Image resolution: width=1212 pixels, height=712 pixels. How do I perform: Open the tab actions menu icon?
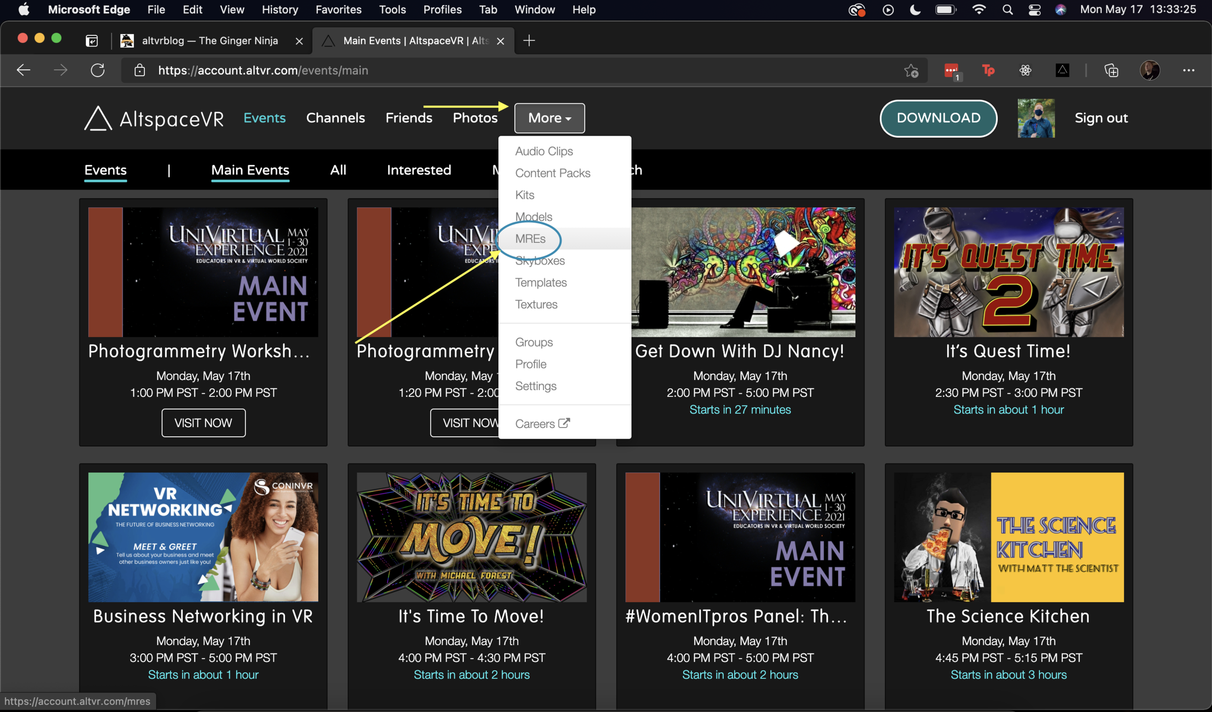pos(92,41)
